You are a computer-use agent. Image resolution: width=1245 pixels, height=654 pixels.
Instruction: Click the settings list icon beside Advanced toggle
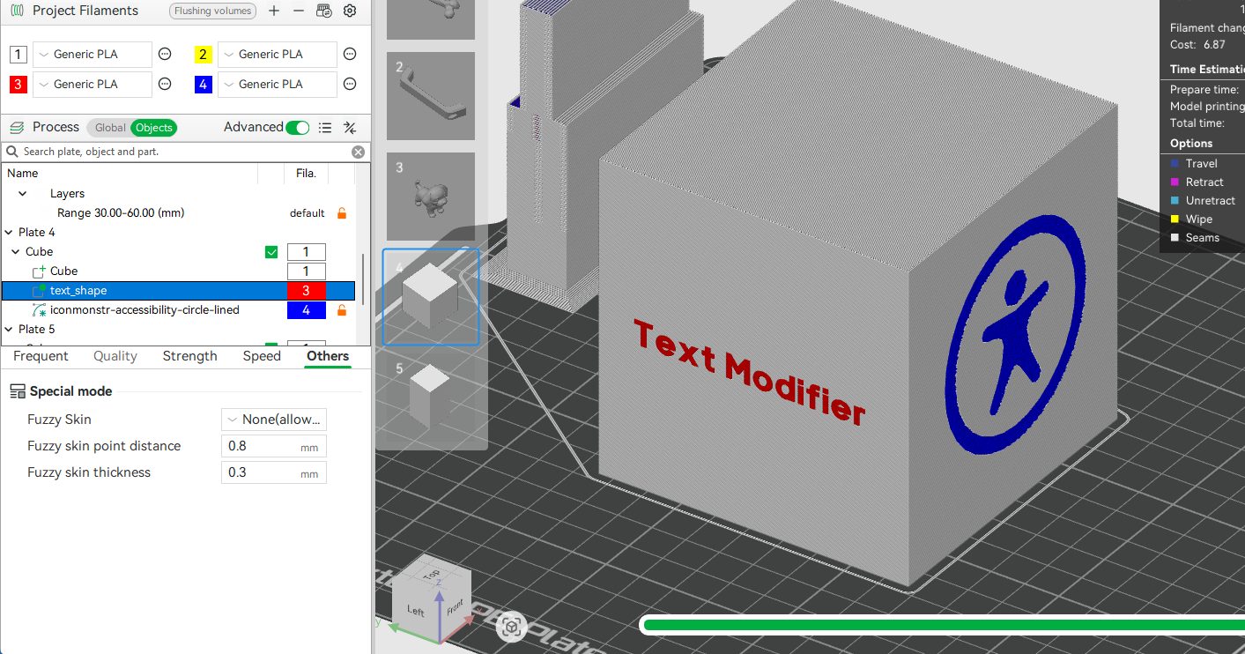(325, 128)
